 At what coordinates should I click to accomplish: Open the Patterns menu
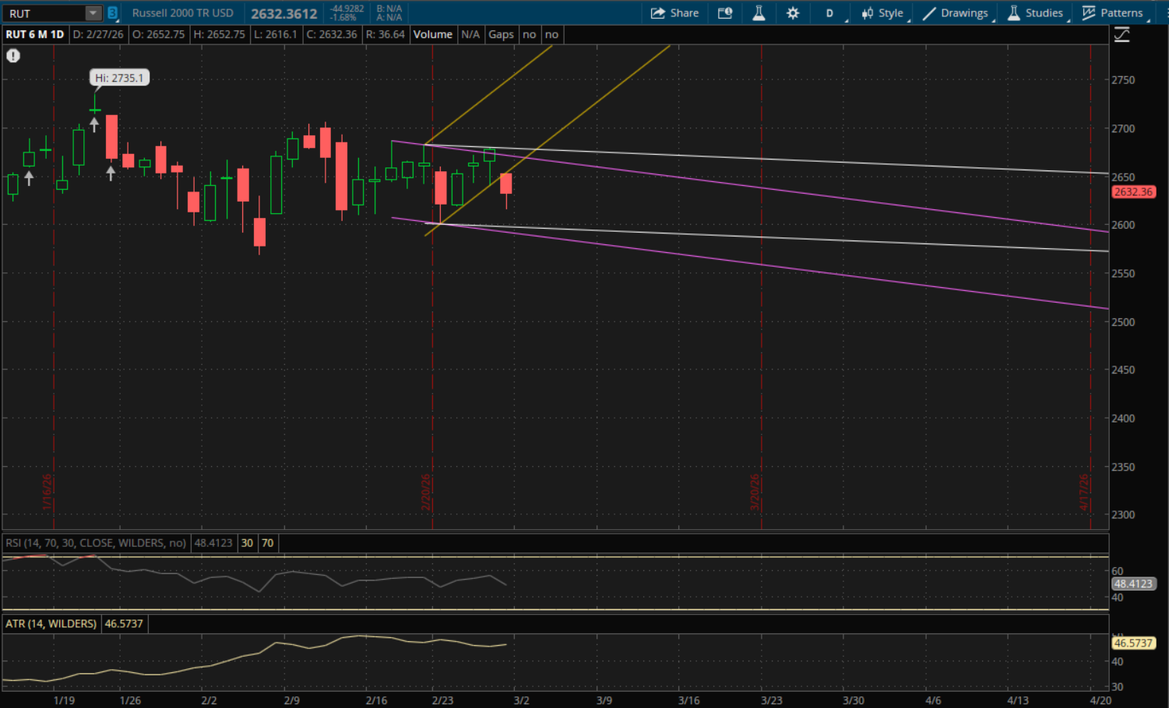[x=1113, y=13]
